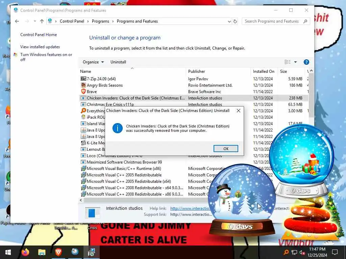
Task: Open Turn Windows features on or off
Action: pos(46,57)
